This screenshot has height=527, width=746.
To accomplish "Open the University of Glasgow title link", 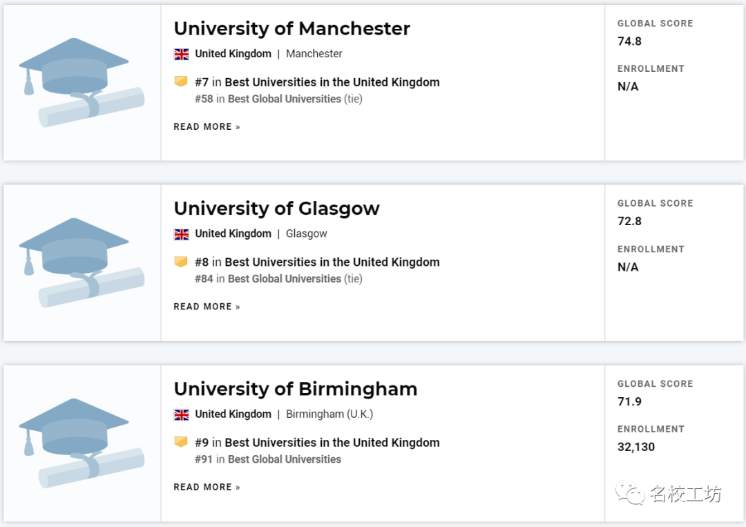I will [277, 209].
